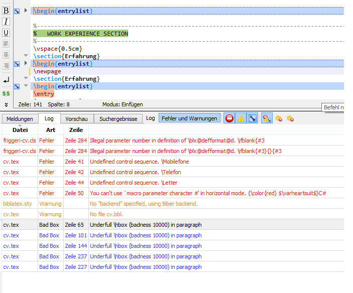The image size is (353, 293).
Task: Sort the log table by Art column
Action: pyautogui.click(x=51, y=130)
